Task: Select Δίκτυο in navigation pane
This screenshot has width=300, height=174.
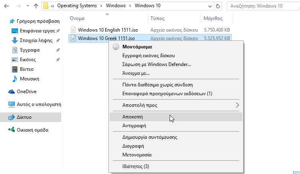Action: pos(24,117)
